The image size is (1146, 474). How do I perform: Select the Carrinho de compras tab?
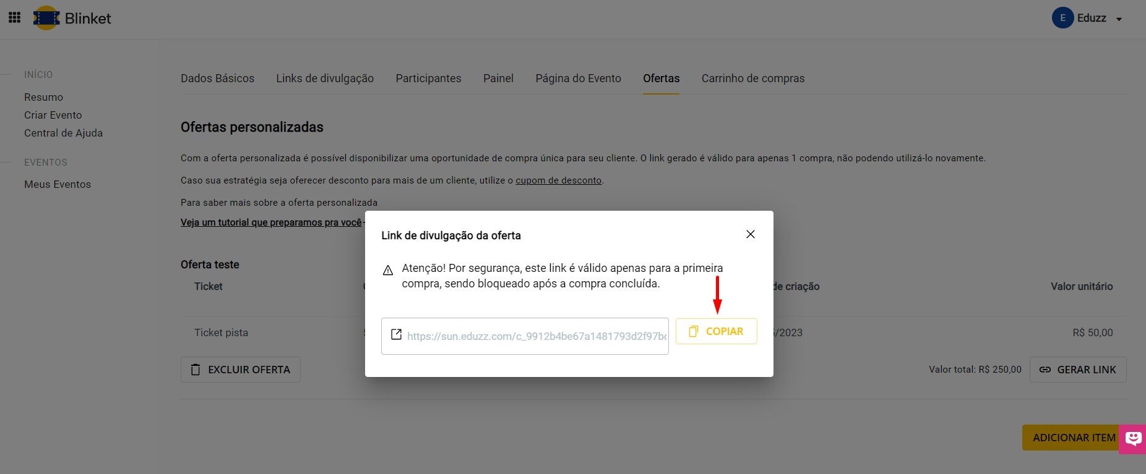(x=752, y=78)
